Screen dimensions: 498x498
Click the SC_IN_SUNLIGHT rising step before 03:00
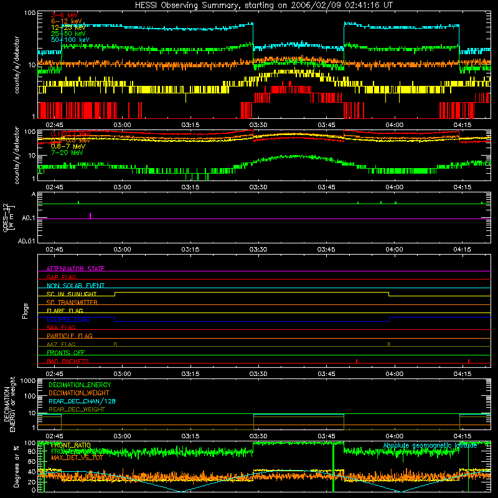115,294
